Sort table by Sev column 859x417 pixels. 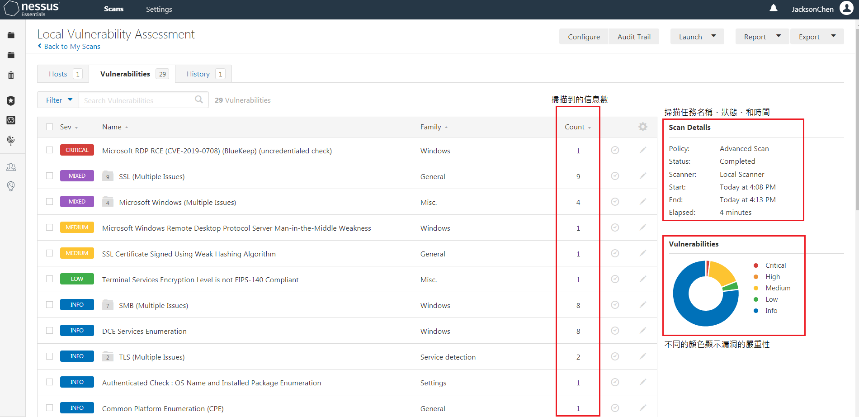(x=69, y=127)
